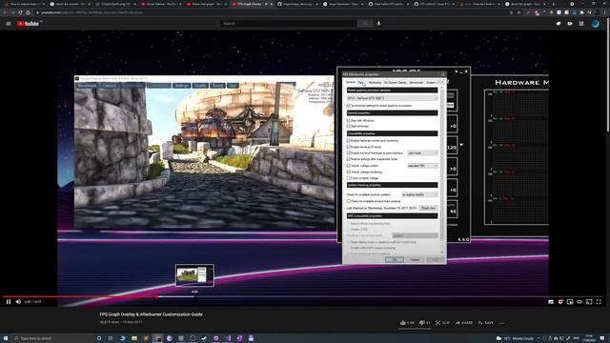Switch to theater mode
610x343 pixels.
(x=579, y=302)
